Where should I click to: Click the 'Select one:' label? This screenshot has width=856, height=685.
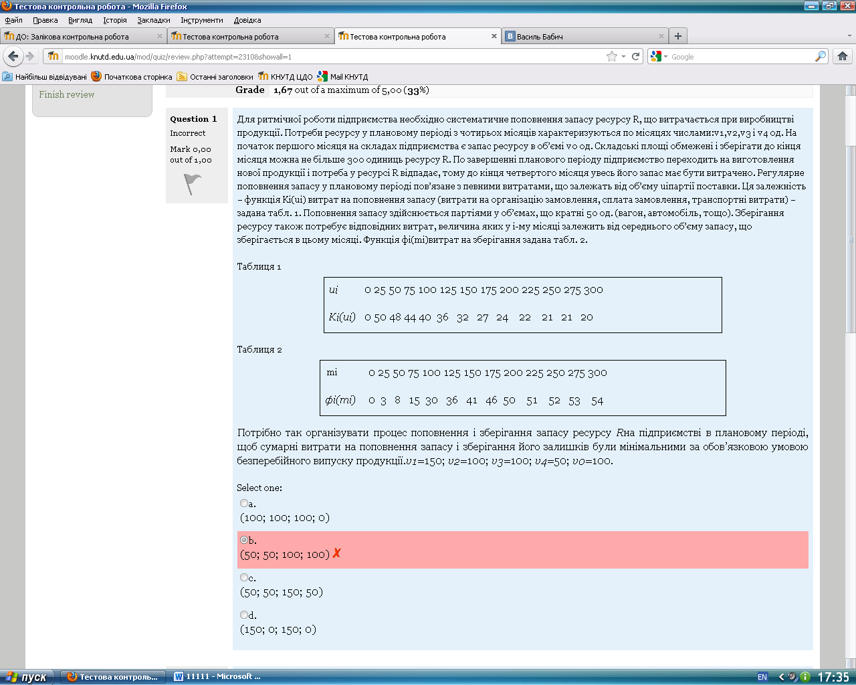[x=259, y=488]
